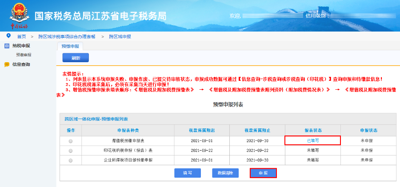Click the 已填写 status link
Image resolution: width=400 pixels, height=187 pixels.
[x=313, y=141]
